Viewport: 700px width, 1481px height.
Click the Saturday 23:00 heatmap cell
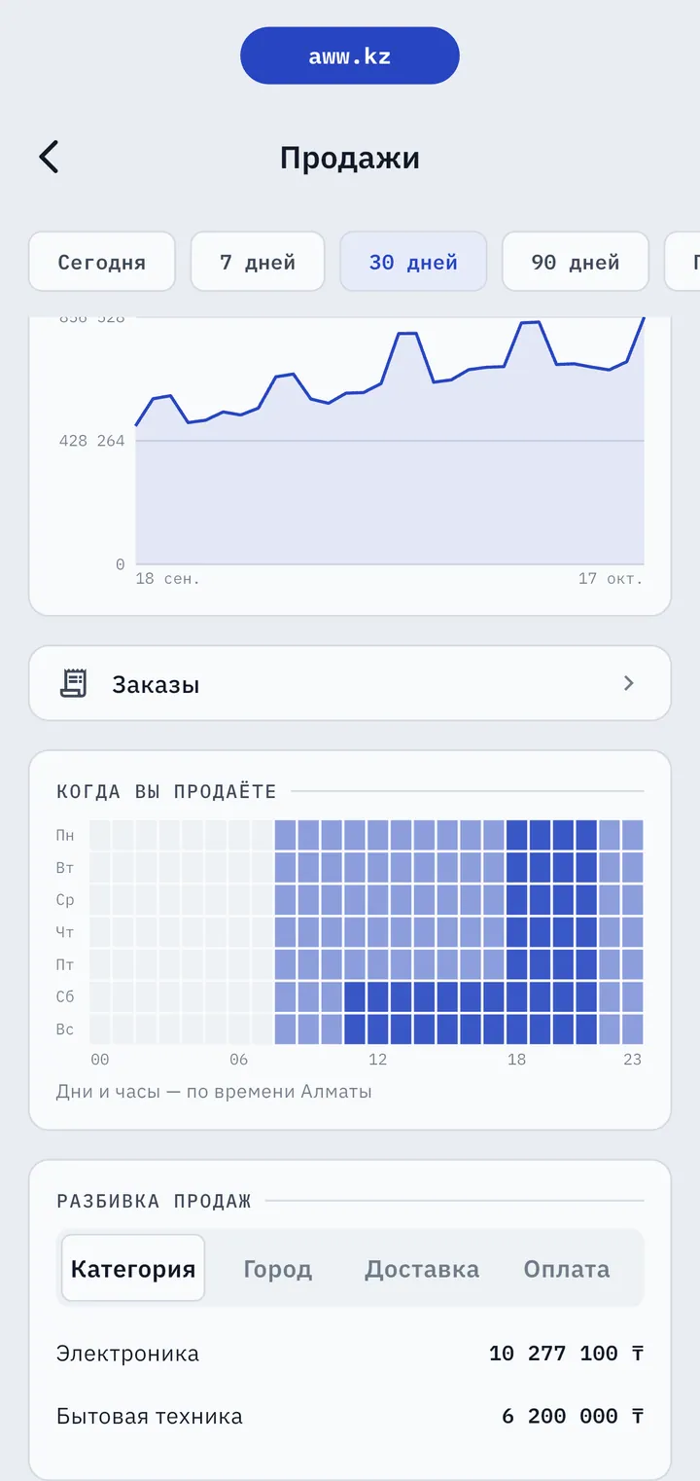(x=632, y=997)
